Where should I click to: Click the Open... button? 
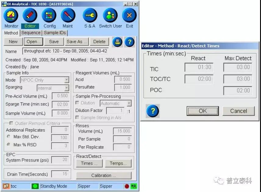click(x=34, y=41)
